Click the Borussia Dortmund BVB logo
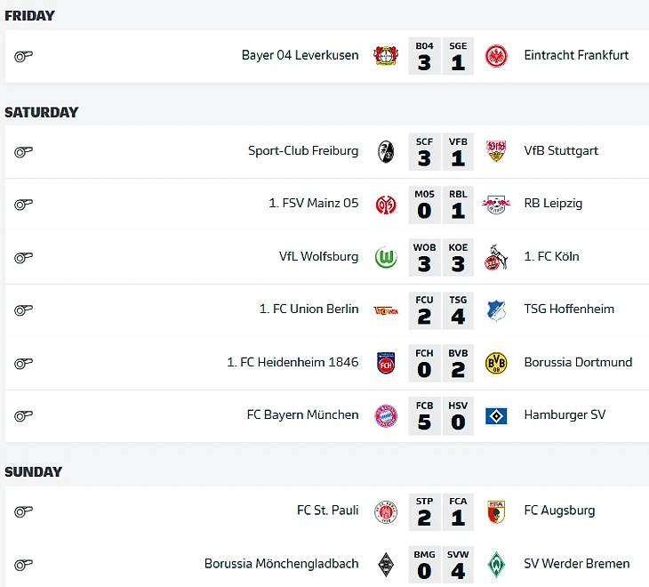This screenshot has height=587, width=649. click(x=496, y=363)
